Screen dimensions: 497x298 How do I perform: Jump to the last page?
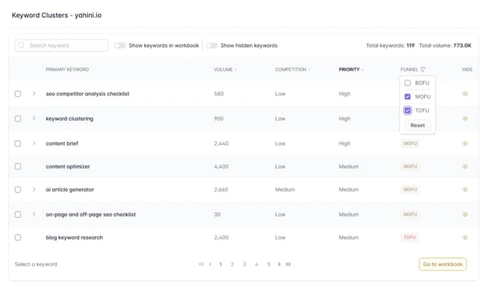click(x=288, y=264)
